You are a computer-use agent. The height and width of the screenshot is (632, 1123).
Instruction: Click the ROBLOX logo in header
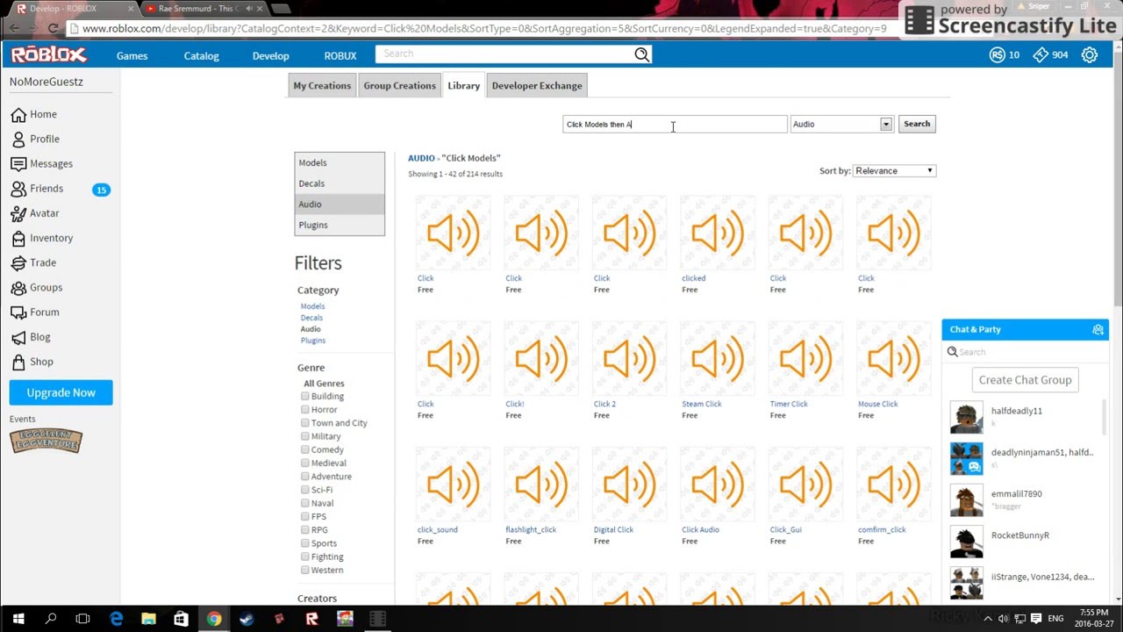tap(49, 55)
